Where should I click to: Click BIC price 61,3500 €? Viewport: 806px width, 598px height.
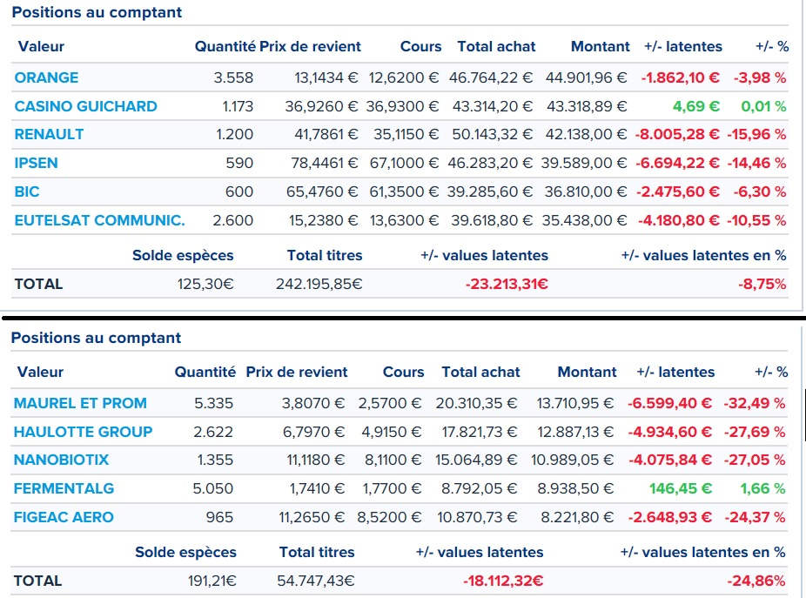pos(404,191)
